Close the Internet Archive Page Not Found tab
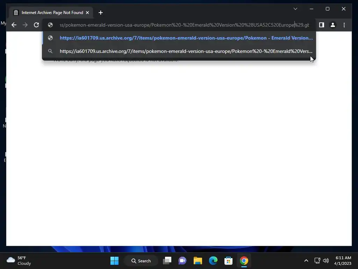The image size is (358, 269). 87,13
